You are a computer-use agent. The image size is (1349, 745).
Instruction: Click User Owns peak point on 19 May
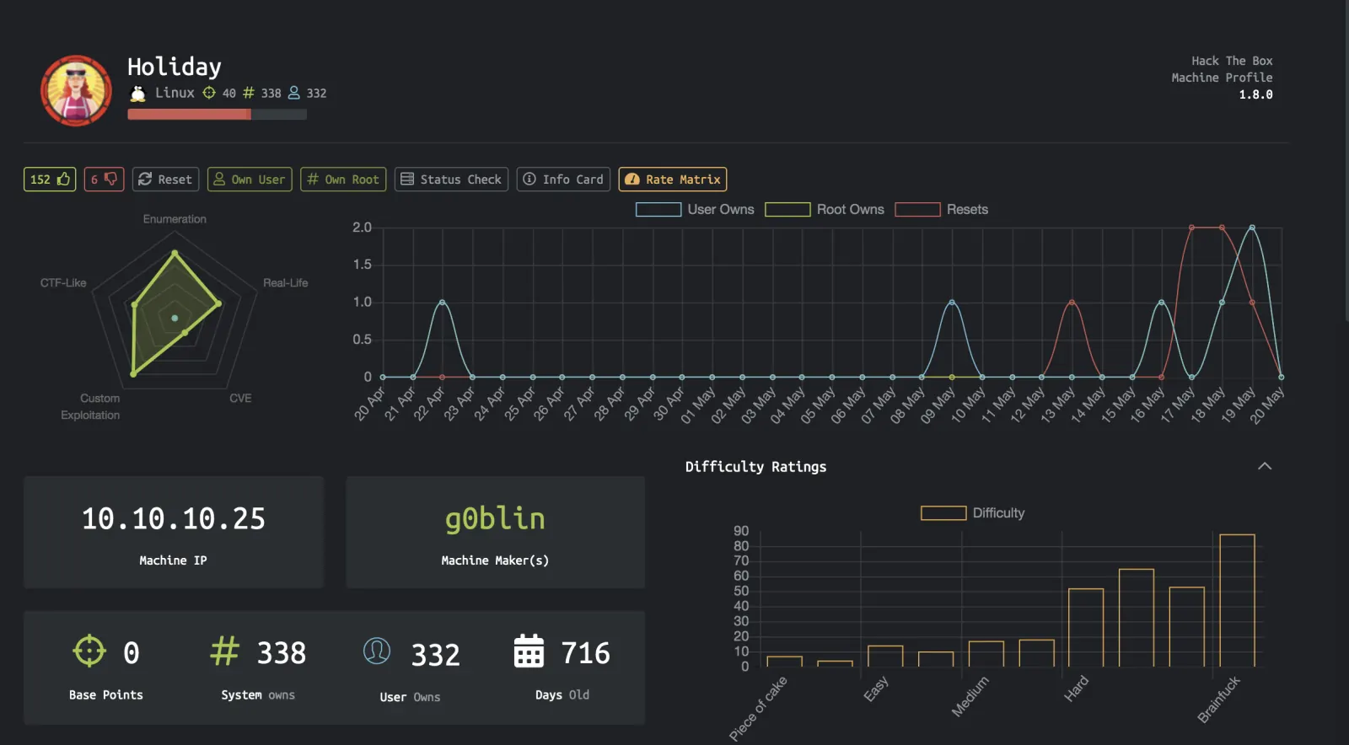tap(1252, 228)
